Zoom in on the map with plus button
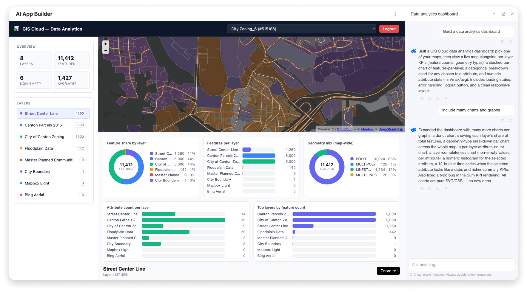Screen dimensions: 527x292 click(x=106, y=44)
